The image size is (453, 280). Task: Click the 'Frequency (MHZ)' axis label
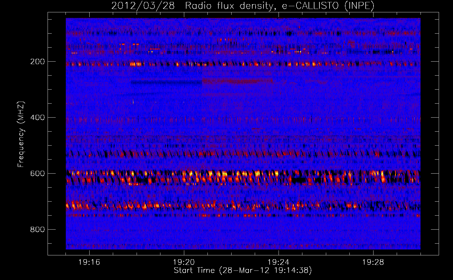pos(21,134)
